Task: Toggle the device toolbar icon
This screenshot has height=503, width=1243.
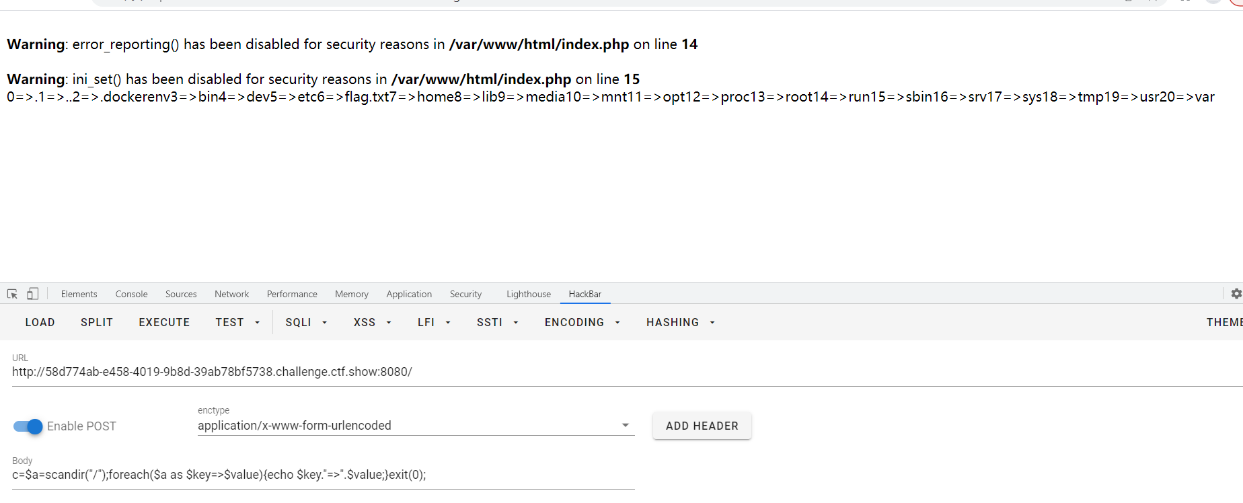Action: [x=32, y=294]
